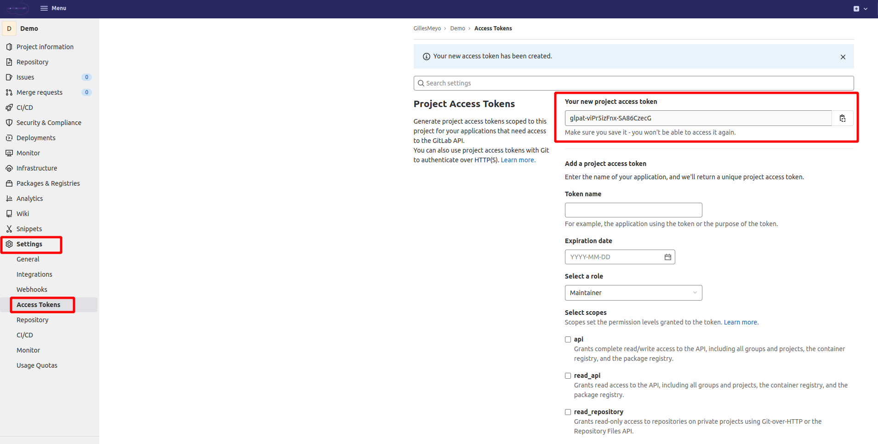Check the read_api scope checkbox

pyautogui.click(x=568, y=376)
